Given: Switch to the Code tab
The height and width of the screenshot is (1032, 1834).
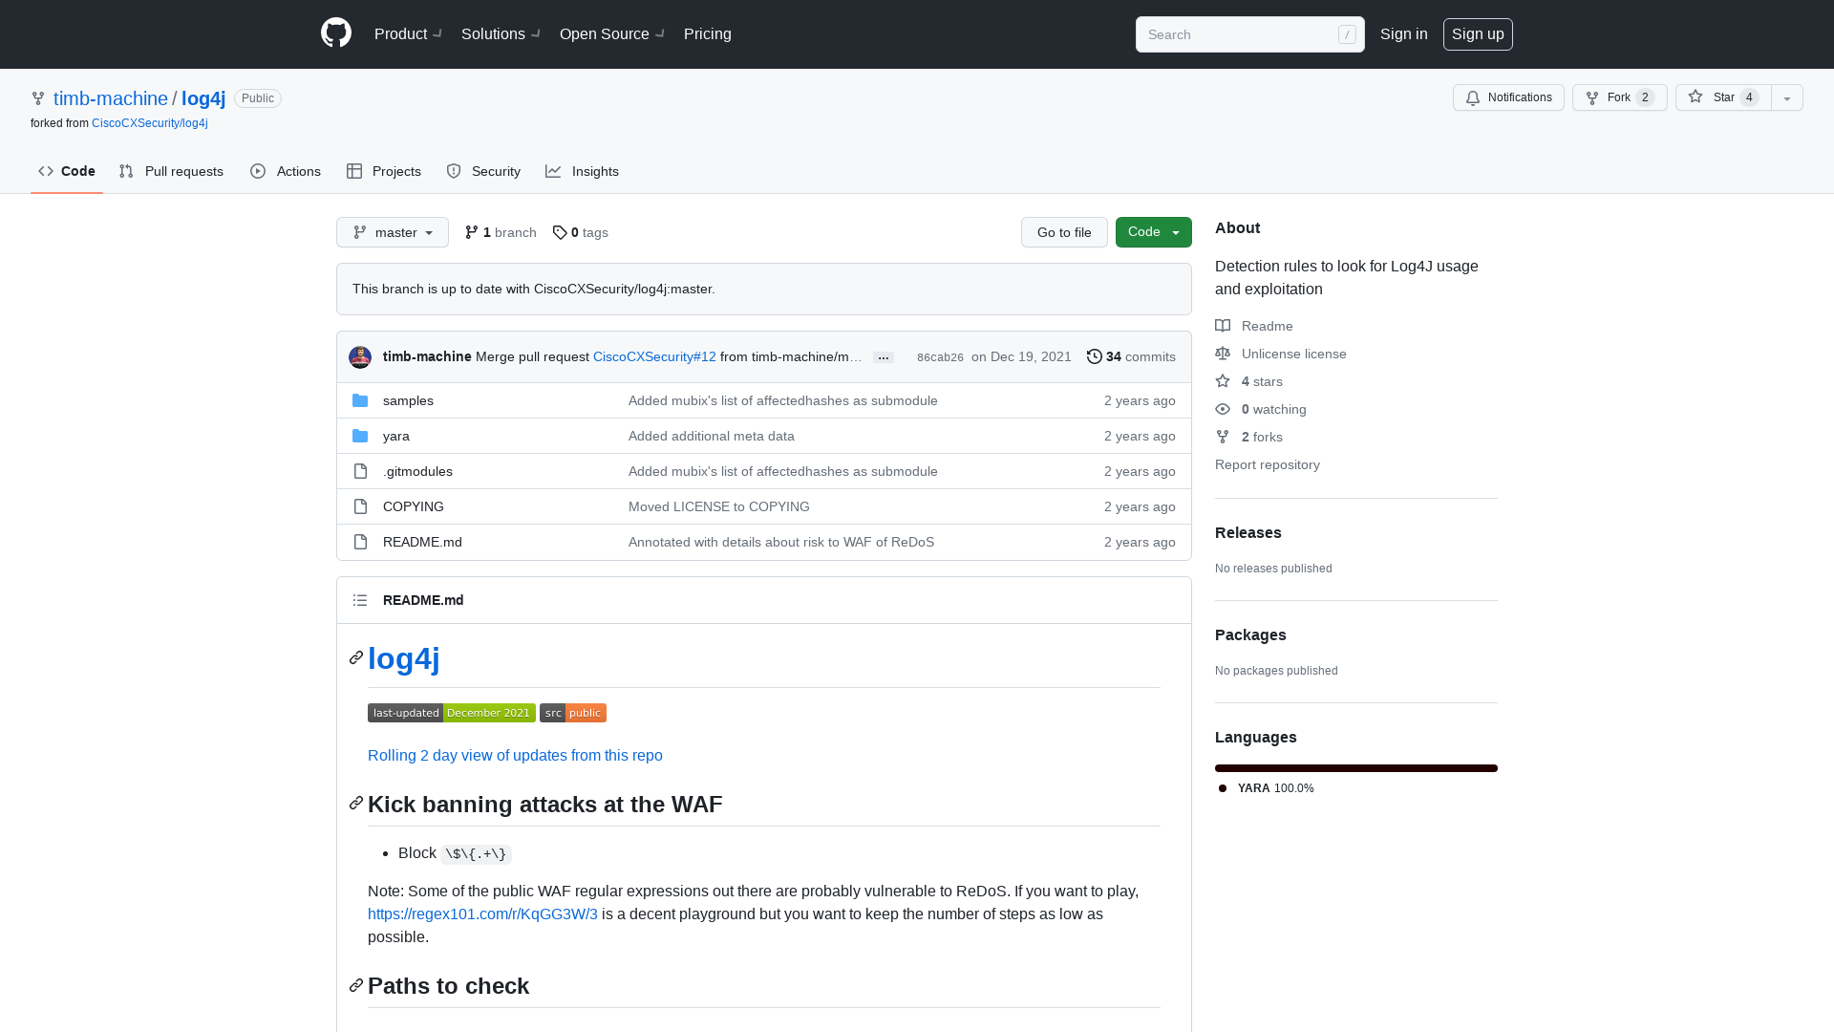Looking at the screenshot, I should (67, 171).
